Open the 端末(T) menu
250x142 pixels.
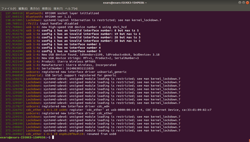[58, 9]
